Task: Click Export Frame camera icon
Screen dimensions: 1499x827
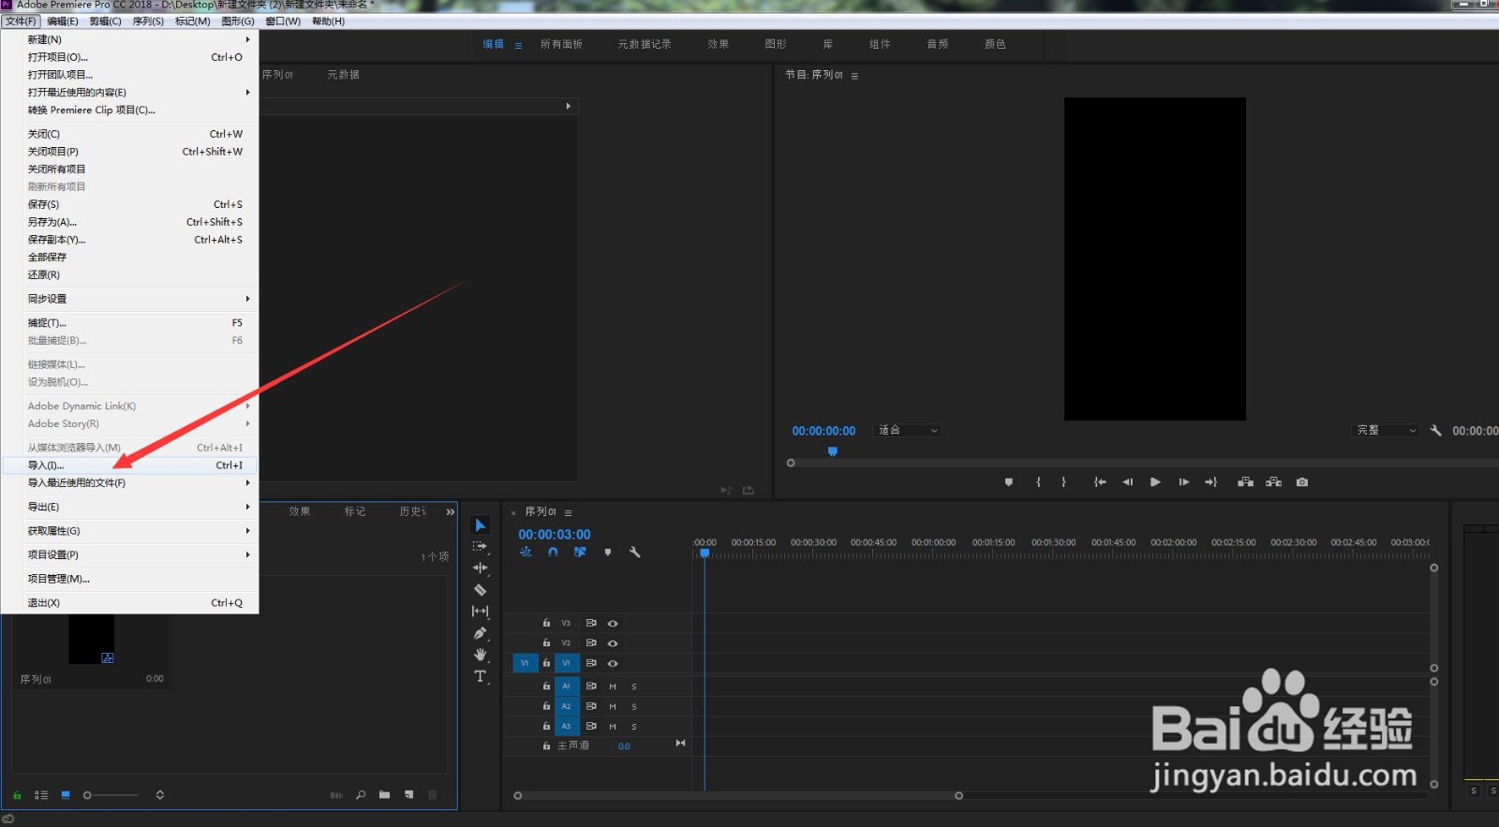Action: [1302, 482]
